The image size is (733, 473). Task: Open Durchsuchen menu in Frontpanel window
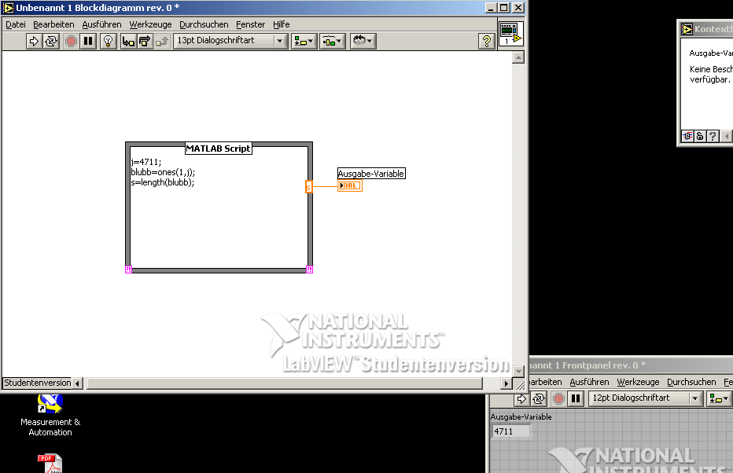coord(691,382)
